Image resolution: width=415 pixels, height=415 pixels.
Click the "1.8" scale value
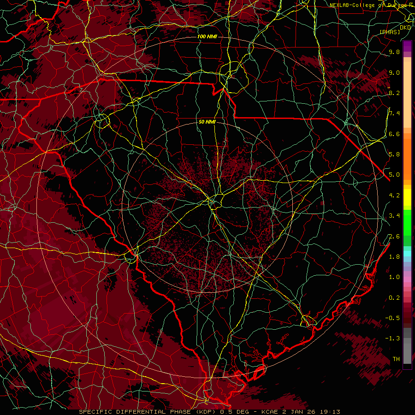[394, 256]
